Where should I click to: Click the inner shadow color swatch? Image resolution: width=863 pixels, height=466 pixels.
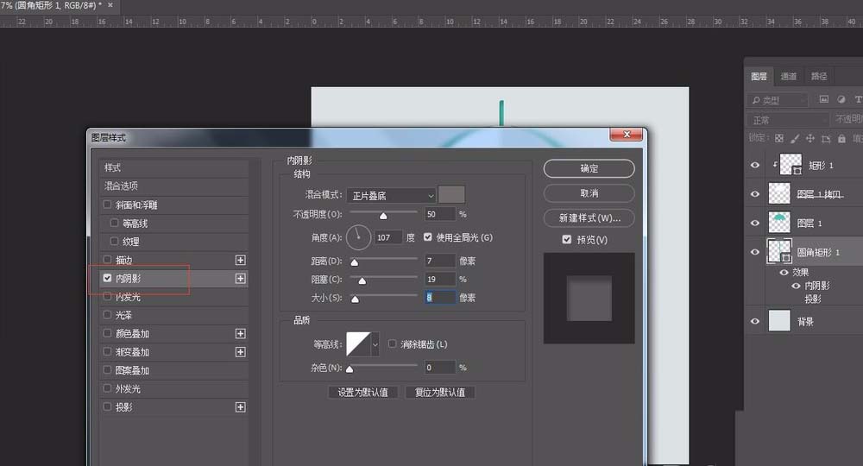pyautogui.click(x=451, y=195)
